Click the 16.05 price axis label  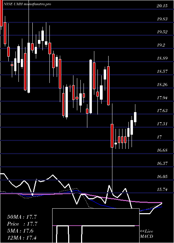click(162, 176)
